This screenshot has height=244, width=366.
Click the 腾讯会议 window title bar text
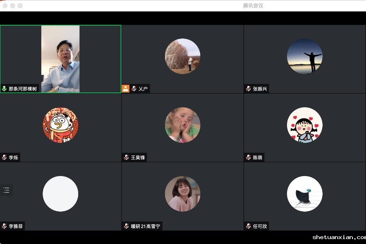click(x=253, y=6)
